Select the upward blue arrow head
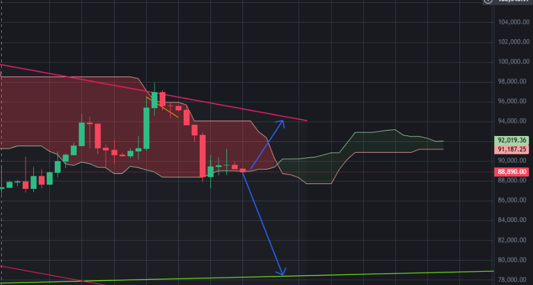This screenshot has height=285, width=533. (281, 123)
